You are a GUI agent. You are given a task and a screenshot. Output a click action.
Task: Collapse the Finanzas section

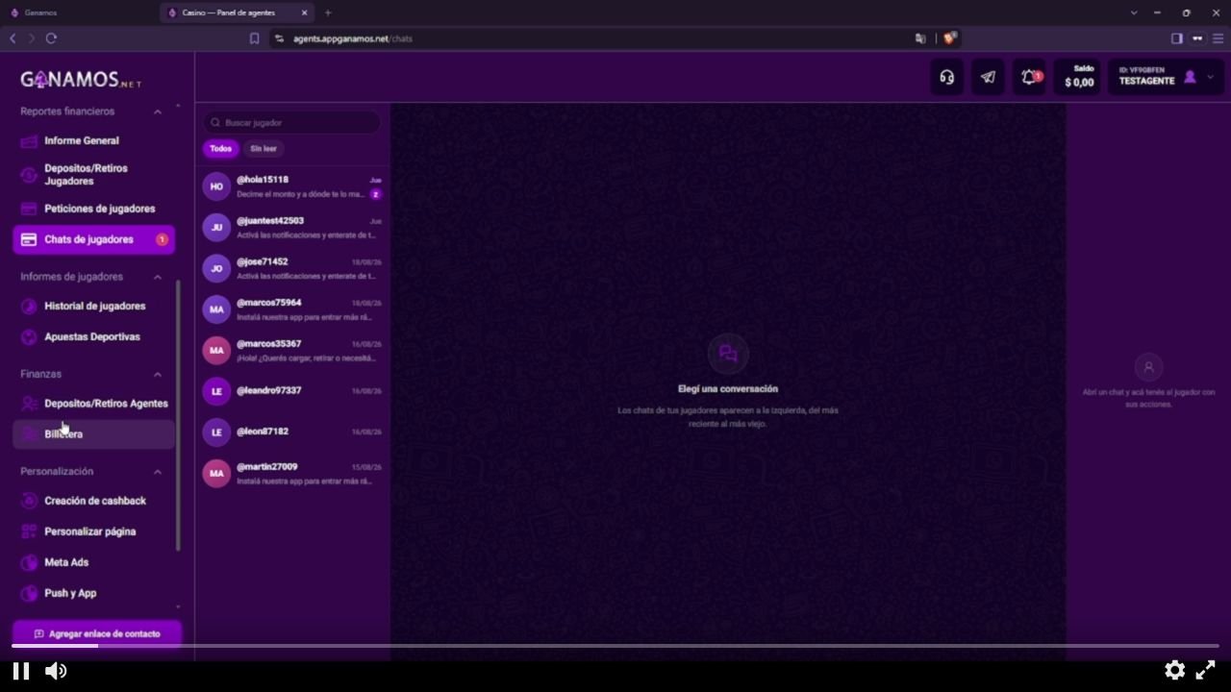[x=158, y=374]
